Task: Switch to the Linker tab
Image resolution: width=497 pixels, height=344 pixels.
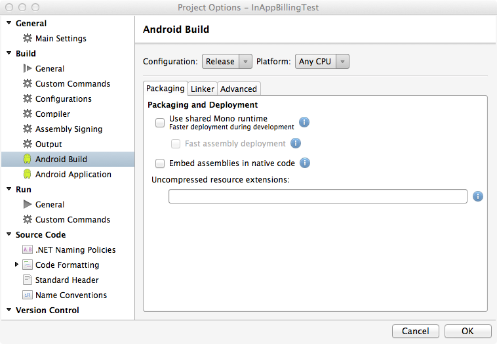Action: 203,89
